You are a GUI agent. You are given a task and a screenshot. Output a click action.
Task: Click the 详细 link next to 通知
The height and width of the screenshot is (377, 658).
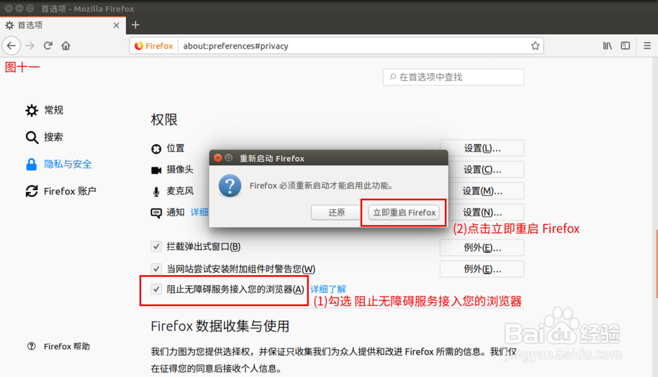[x=199, y=213]
